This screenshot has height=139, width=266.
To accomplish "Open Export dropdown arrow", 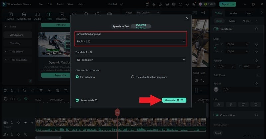I will tap(233, 4).
